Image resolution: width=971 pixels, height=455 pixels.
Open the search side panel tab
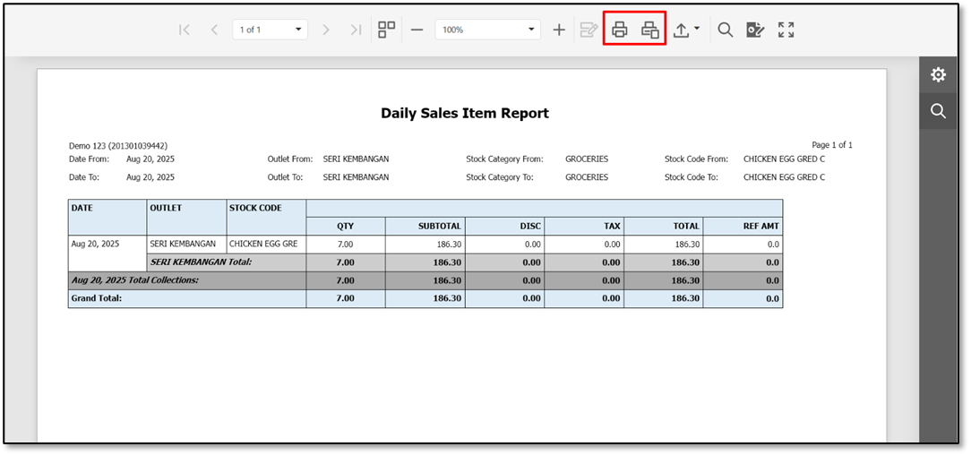coord(938,111)
